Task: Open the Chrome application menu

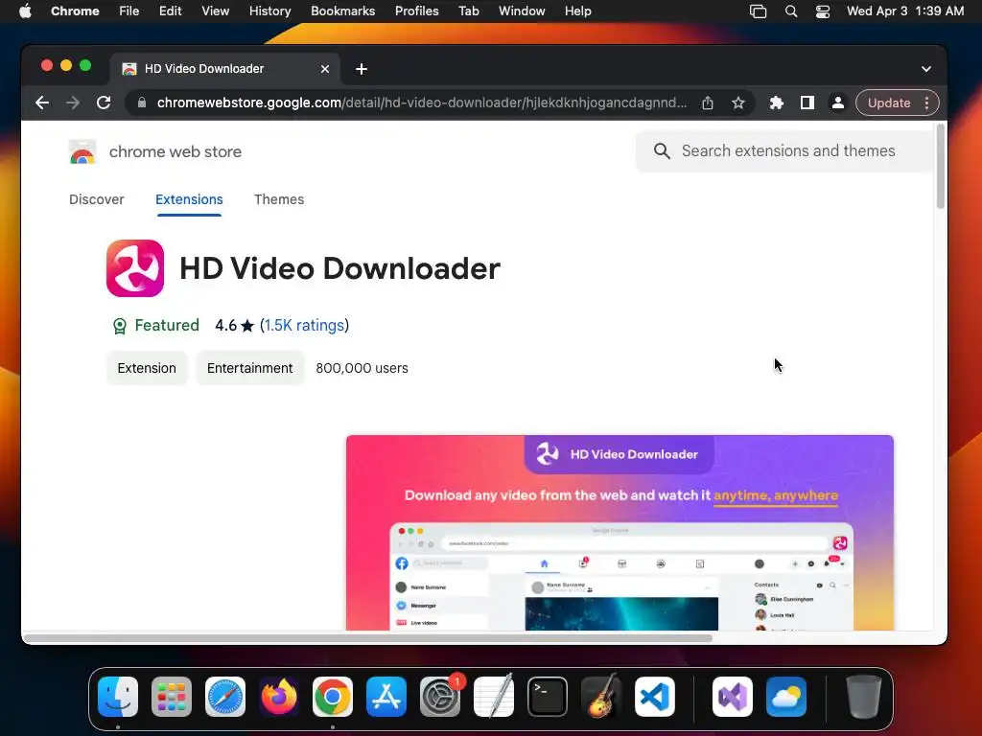Action: 75,11
